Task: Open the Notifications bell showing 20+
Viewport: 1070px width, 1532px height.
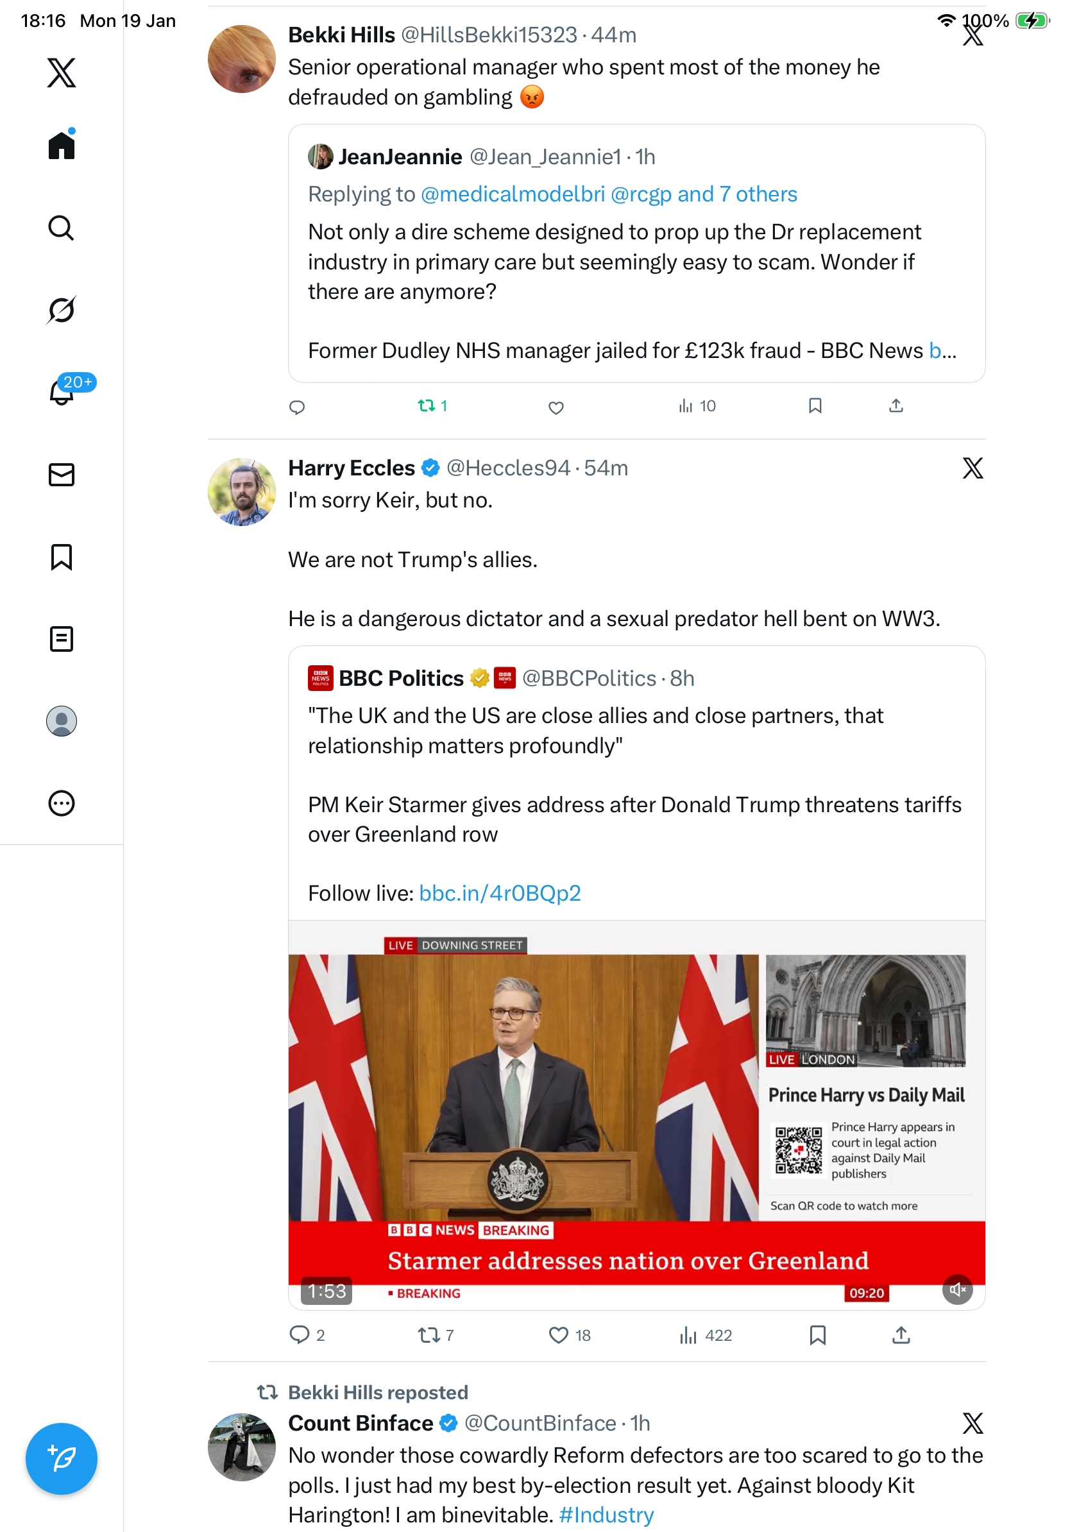Action: pyautogui.click(x=62, y=392)
